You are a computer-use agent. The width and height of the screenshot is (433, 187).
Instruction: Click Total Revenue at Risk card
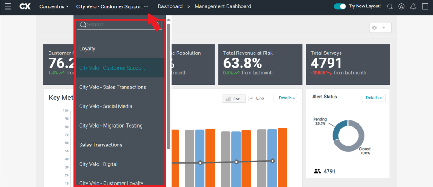[260, 64]
